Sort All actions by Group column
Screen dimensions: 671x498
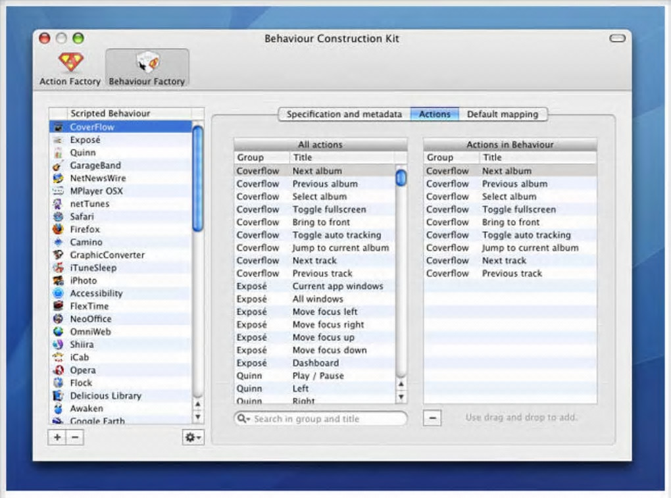tap(261, 157)
